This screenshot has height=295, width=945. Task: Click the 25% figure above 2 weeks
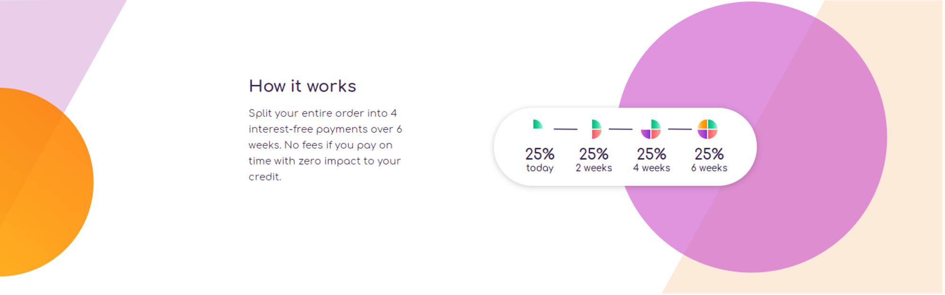(x=593, y=154)
